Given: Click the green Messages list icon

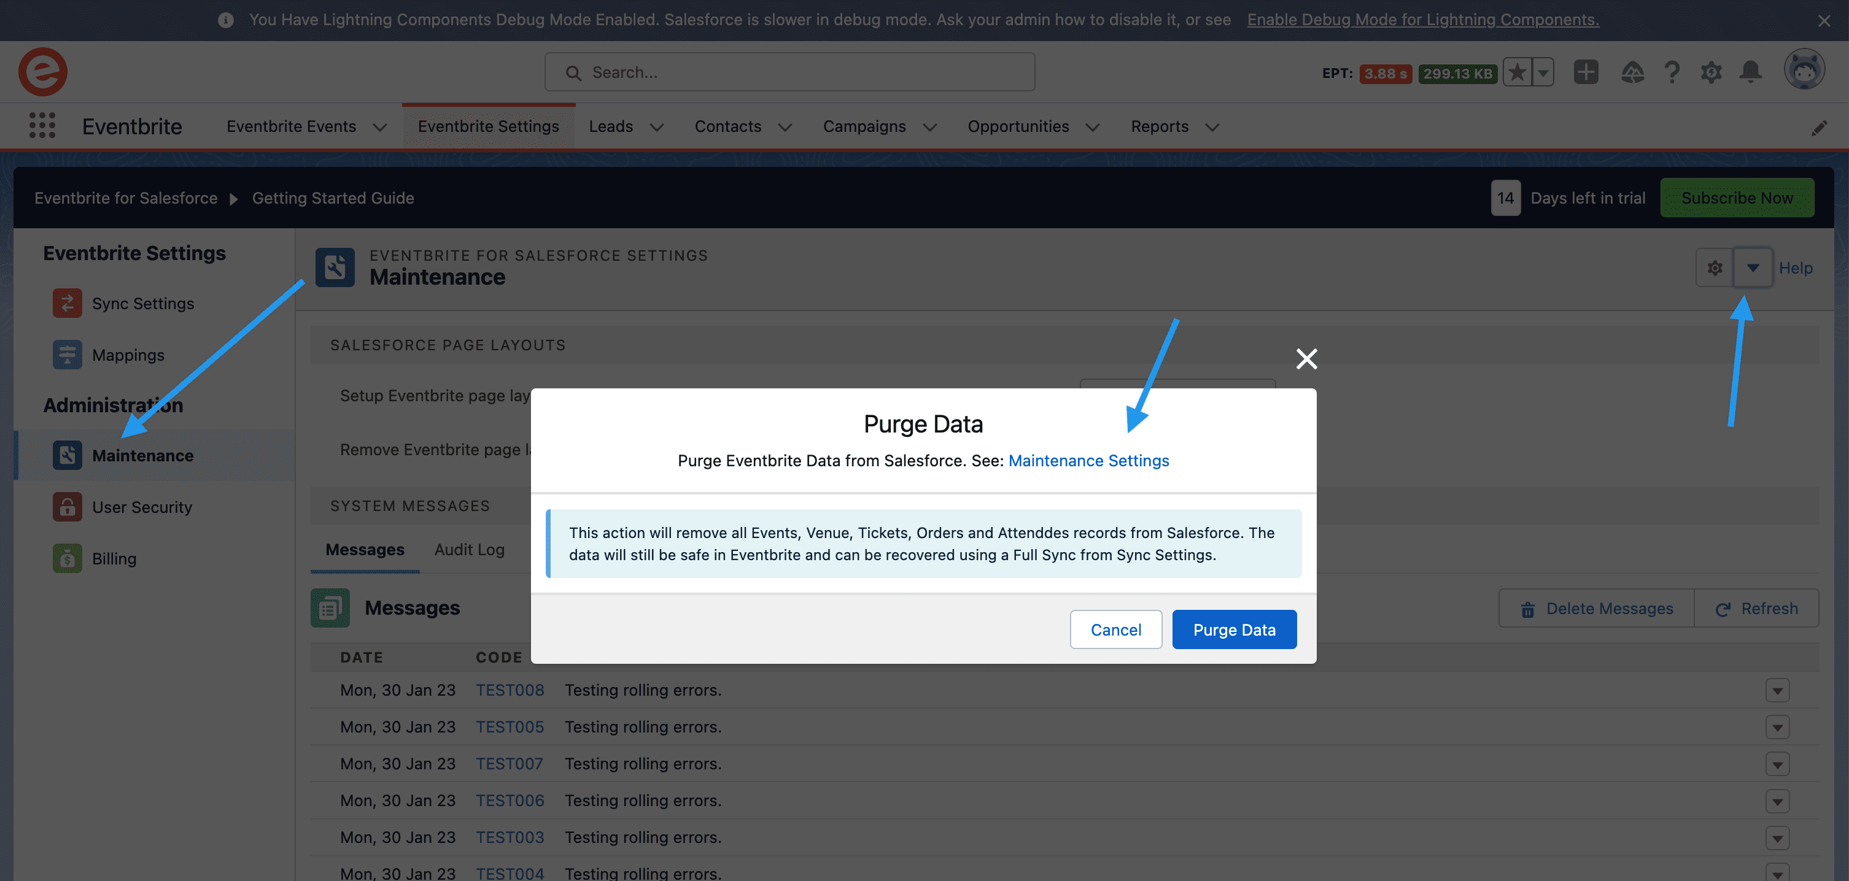Looking at the screenshot, I should pyautogui.click(x=330, y=609).
